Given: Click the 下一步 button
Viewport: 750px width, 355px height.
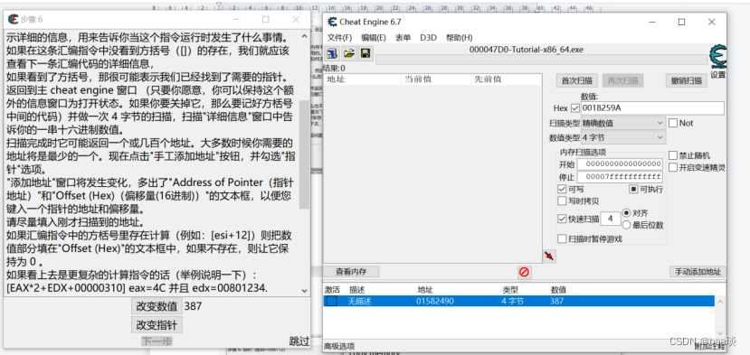Looking at the screenshot, I should point(157,341).
